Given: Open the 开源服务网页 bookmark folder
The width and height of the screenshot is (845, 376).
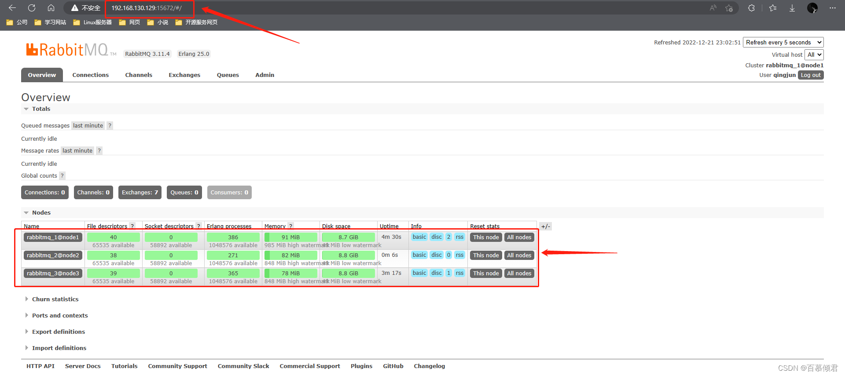Looking at the screenshot, I should pyautogui.click(x=196, y=22).
